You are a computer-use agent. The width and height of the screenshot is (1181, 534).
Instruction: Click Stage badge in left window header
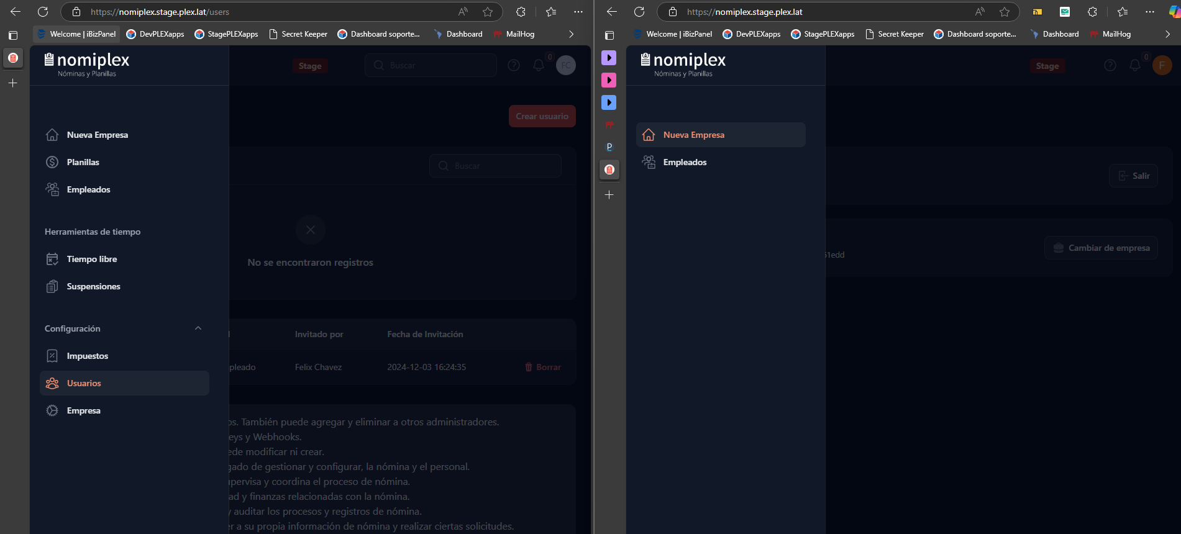(x=310, y=66)
